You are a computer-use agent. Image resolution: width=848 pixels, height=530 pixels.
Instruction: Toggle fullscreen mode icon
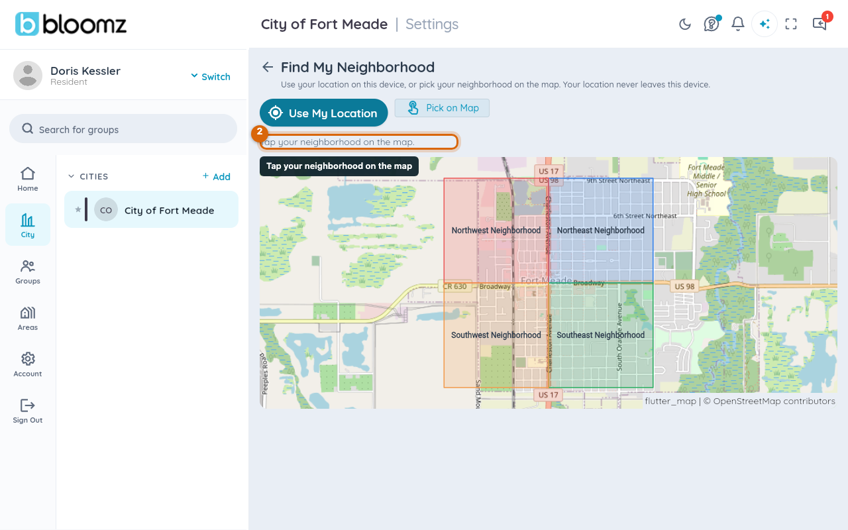[x=791, y=24]
